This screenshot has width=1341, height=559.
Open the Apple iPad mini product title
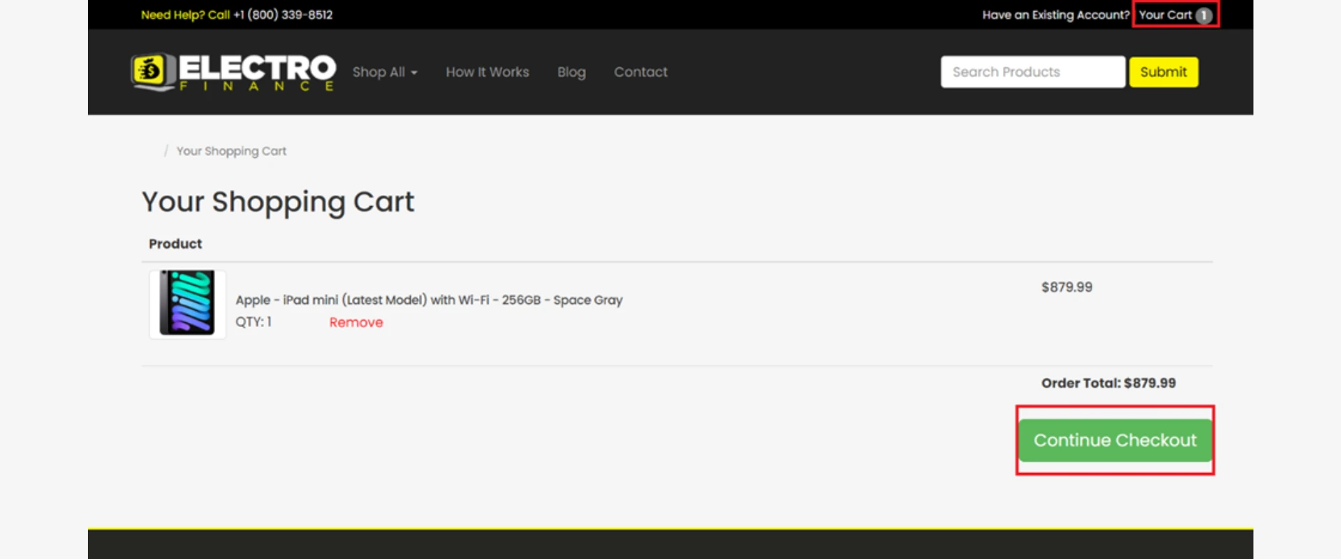pos(429,300)
